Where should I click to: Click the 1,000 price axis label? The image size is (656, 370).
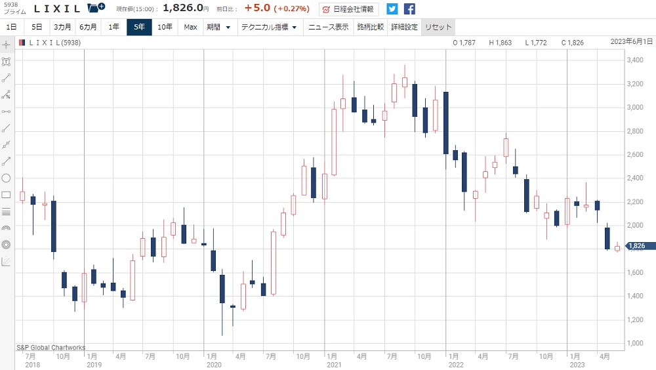pyautogui.click(x=635, y=343)
